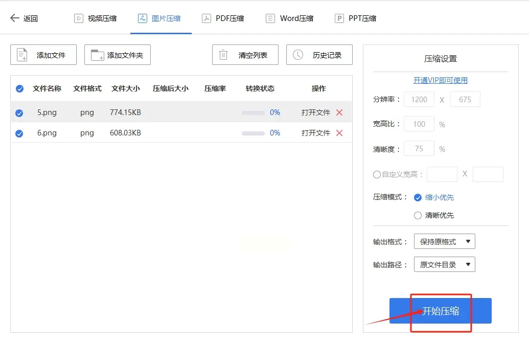Open the 输出路径 原文件目录 dropdown
Screen dimensions: 529x343
tap(444, 264)
